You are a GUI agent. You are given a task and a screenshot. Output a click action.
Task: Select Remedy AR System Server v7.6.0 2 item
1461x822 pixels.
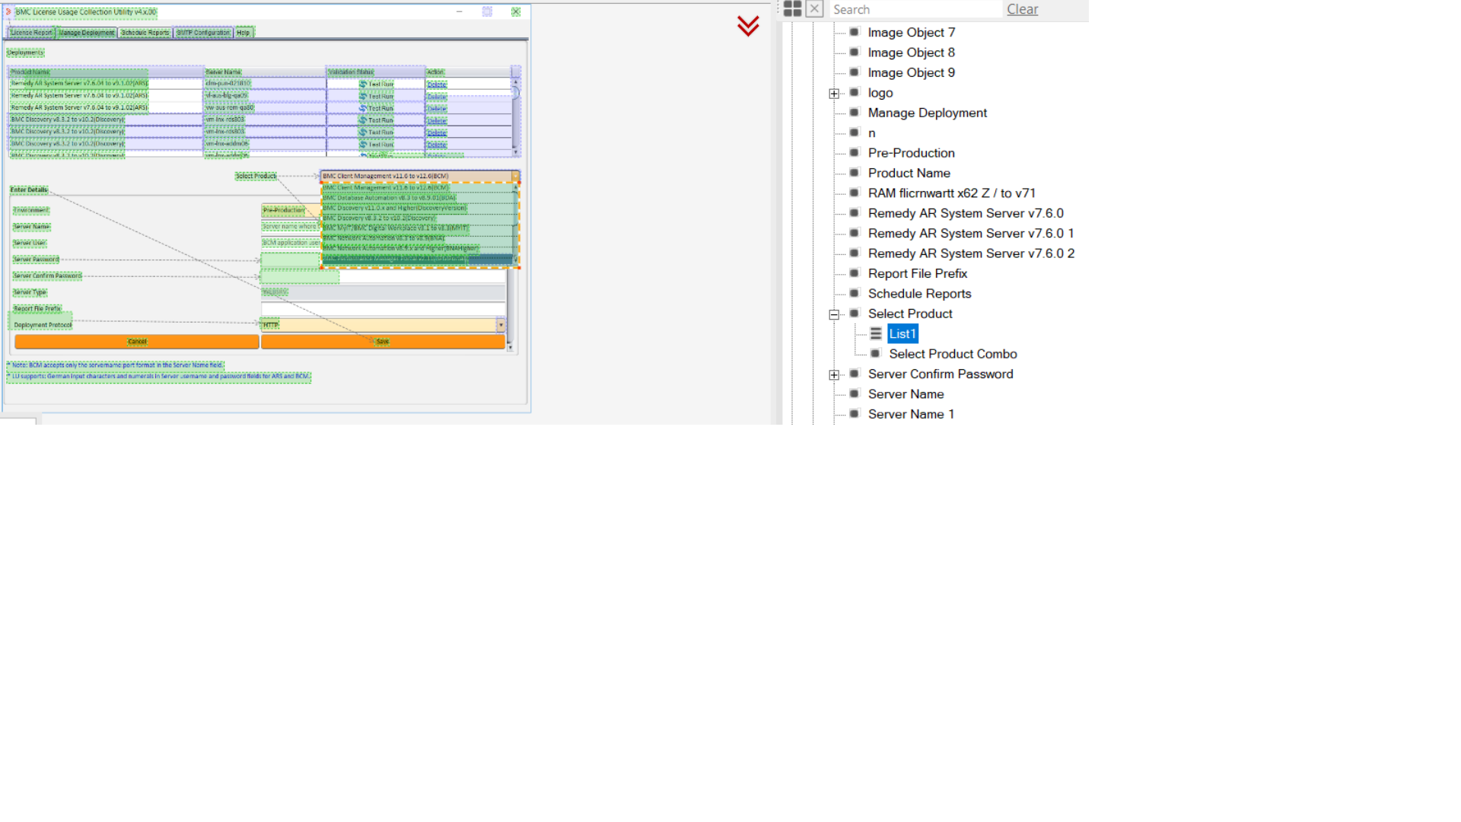(971, 253)
